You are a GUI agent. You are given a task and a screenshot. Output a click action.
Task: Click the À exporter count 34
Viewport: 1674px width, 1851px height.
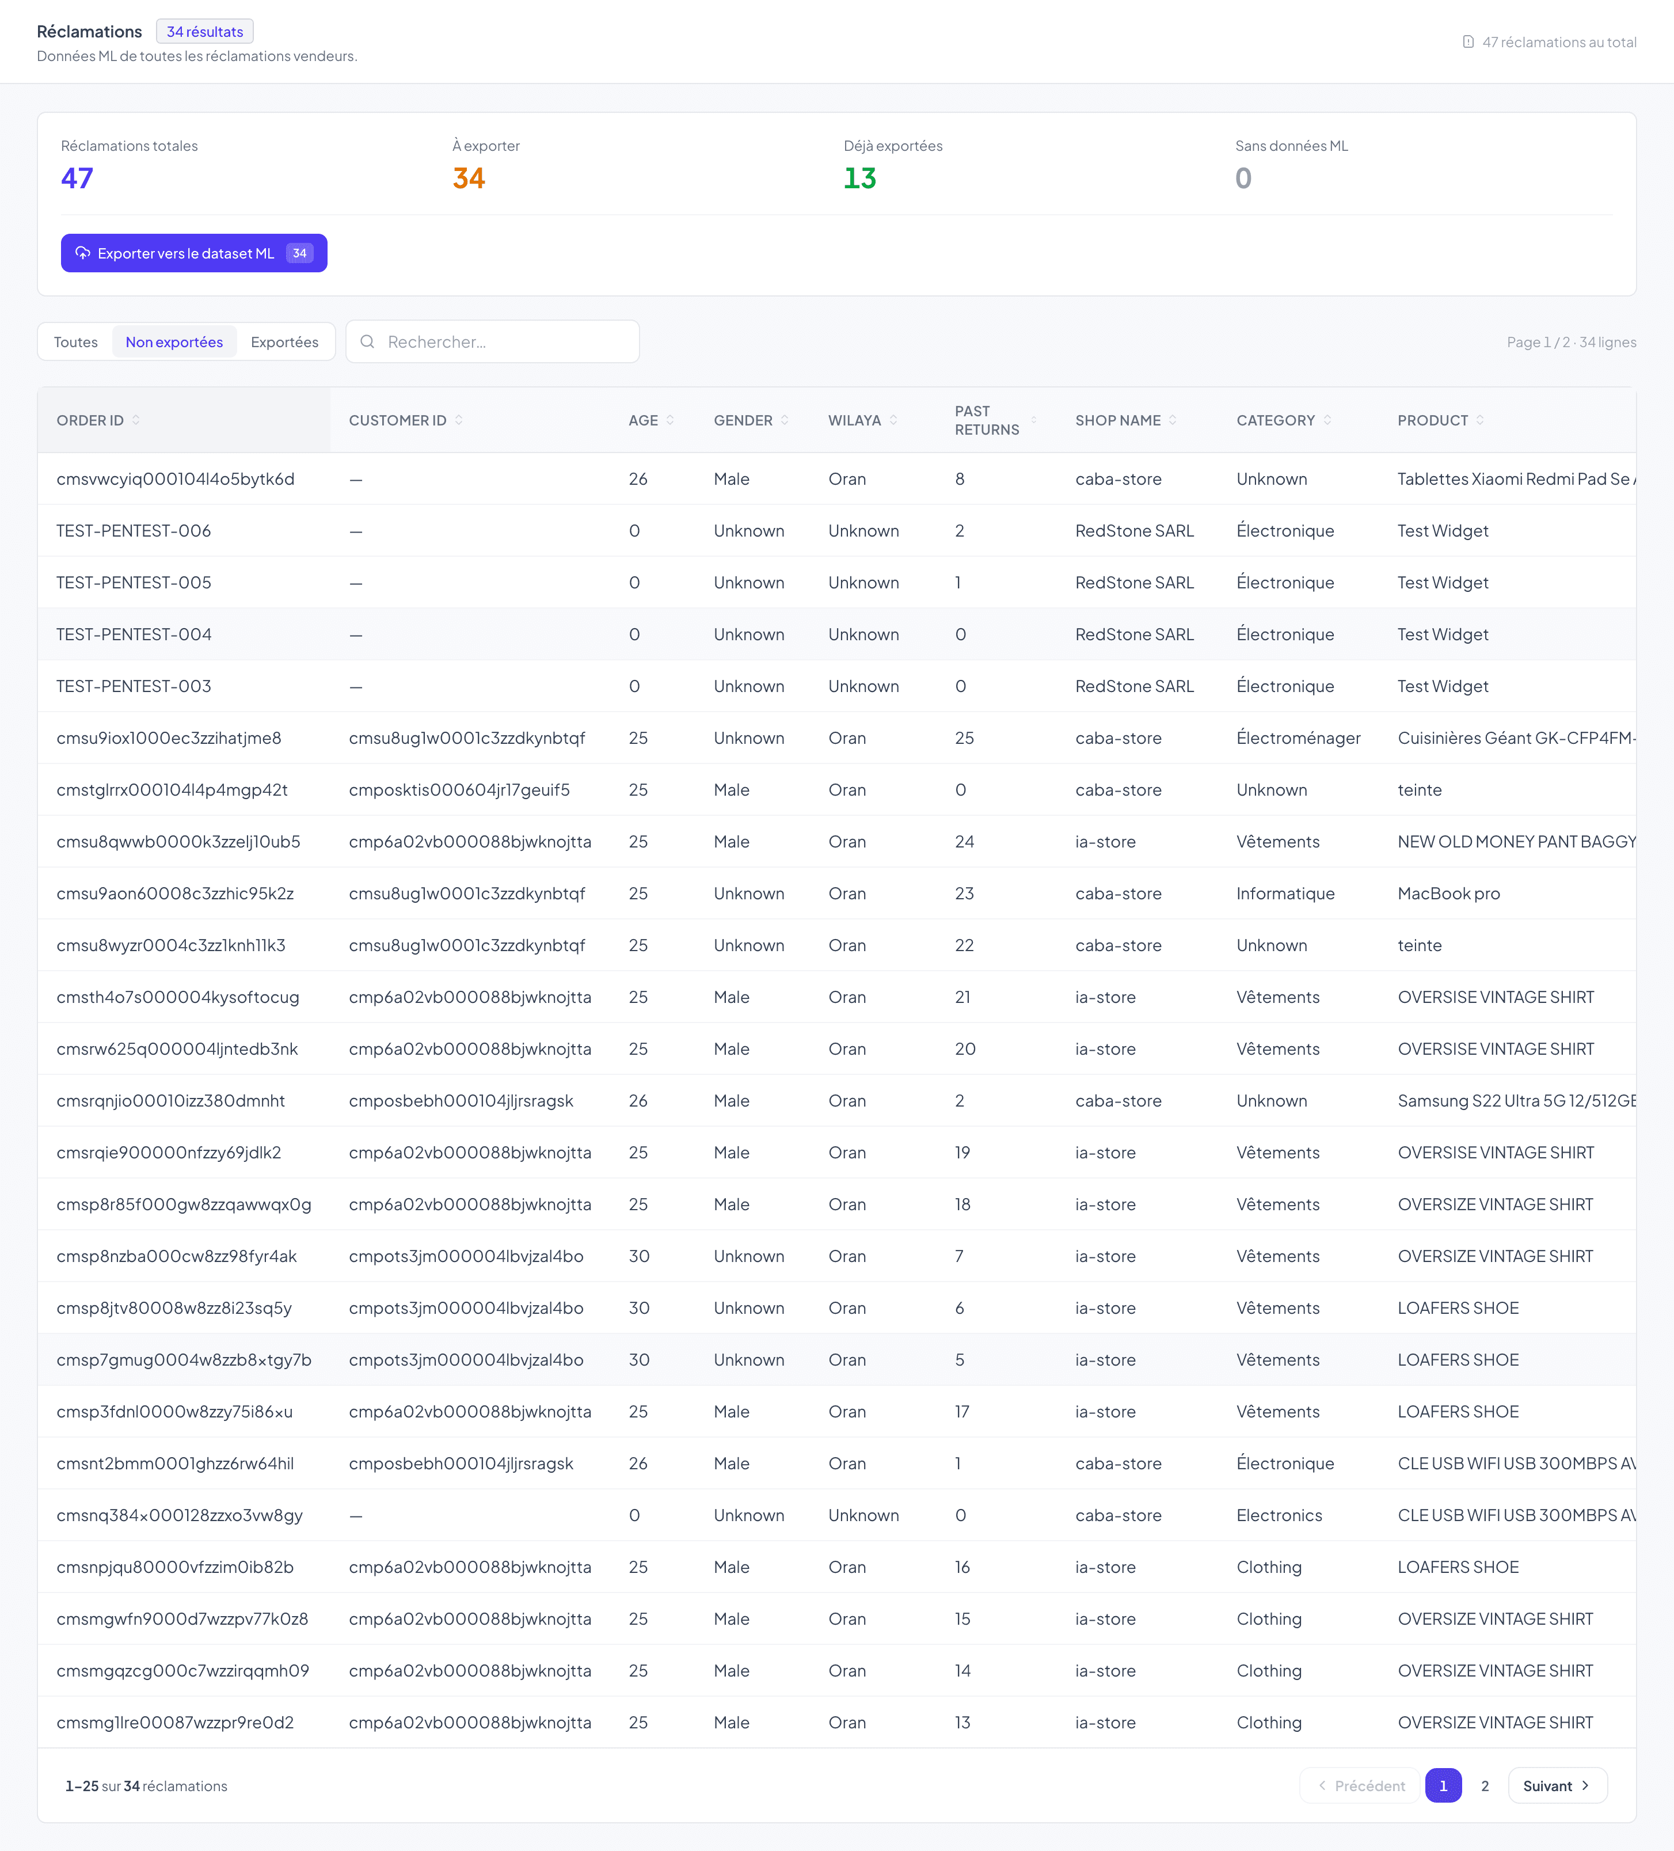tap(469, 178)
